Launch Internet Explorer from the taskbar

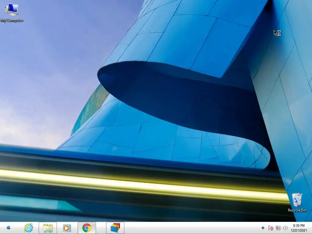[28, 228]
